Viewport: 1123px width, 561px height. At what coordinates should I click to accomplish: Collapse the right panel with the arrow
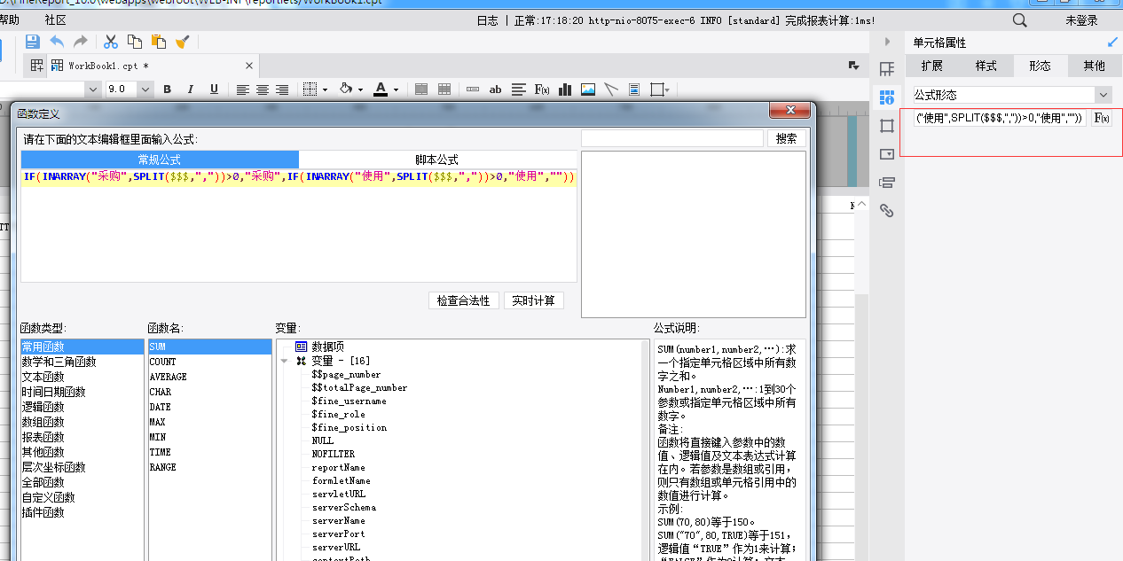coord(887,42)
